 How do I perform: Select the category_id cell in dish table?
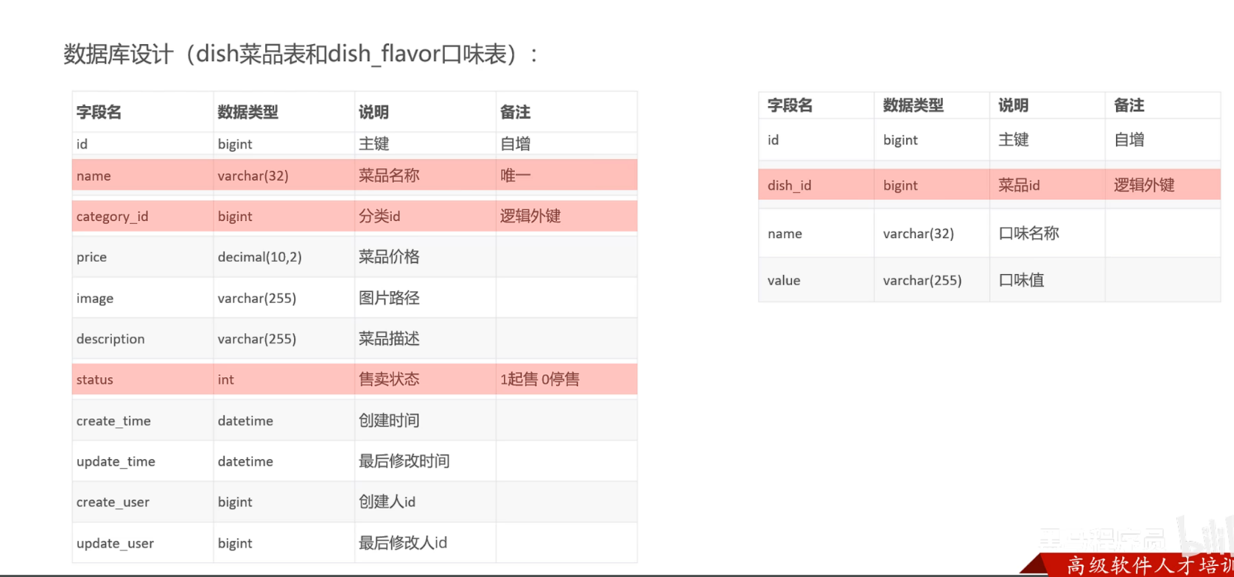point(113,217)
